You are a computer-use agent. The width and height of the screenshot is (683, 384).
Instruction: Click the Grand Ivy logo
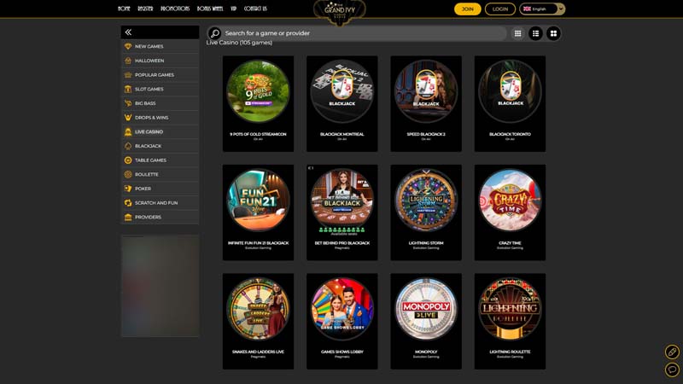340,11
